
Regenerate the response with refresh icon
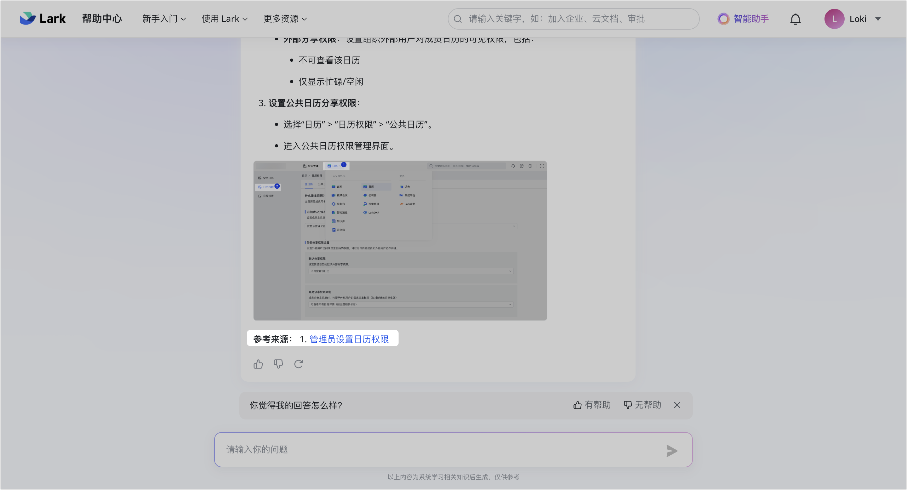pos(298,364)
